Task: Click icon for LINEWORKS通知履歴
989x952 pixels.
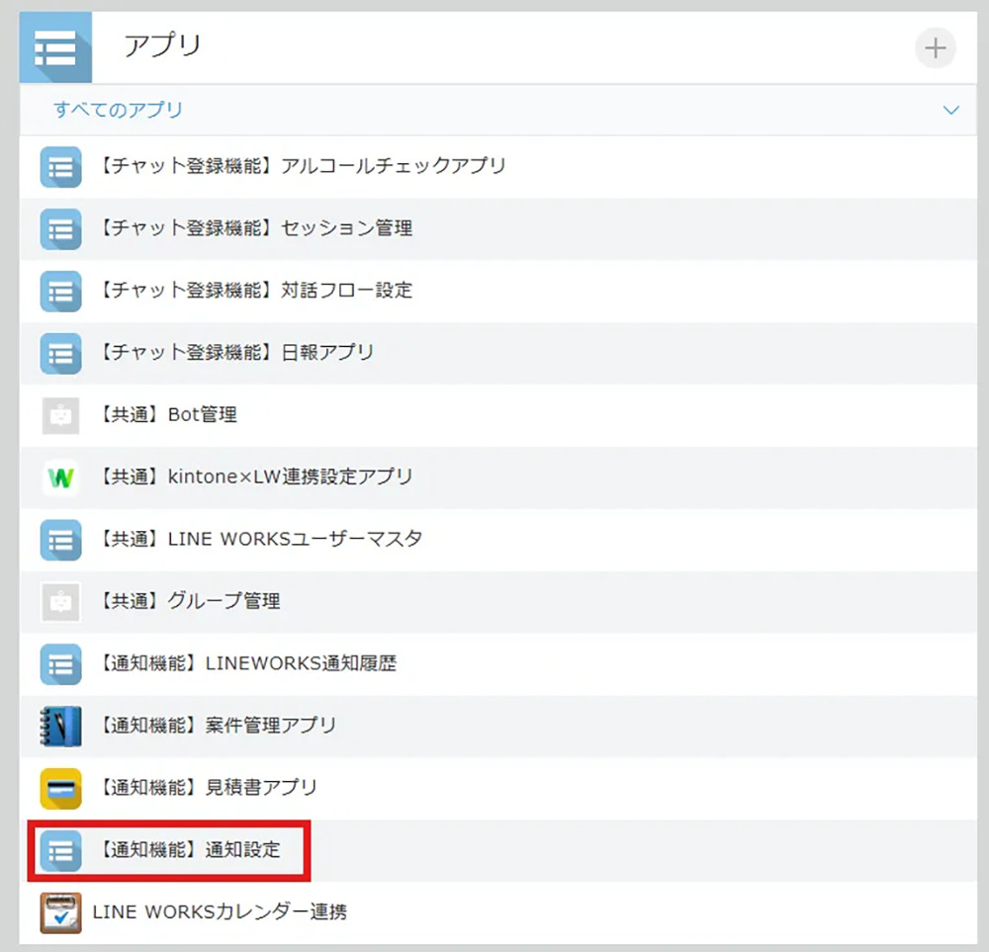Action: (x=60, y=664)
